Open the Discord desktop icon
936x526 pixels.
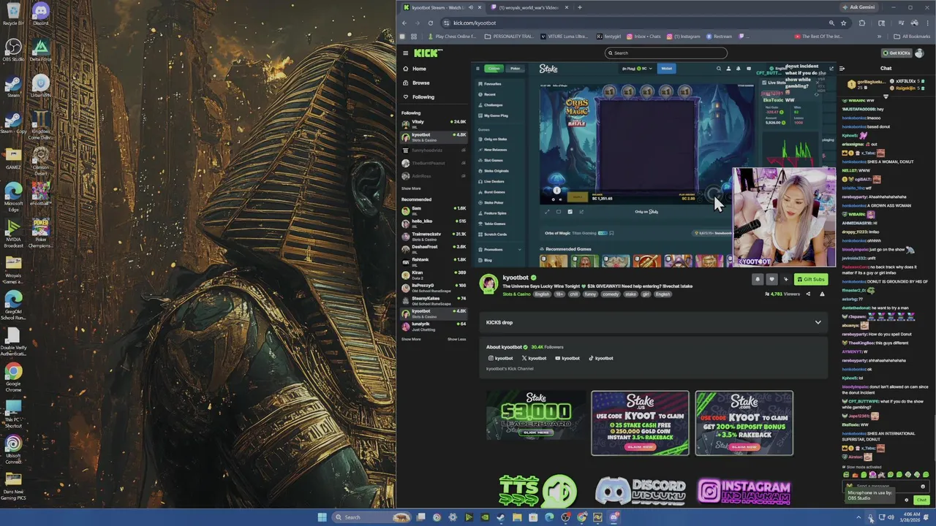41,14
